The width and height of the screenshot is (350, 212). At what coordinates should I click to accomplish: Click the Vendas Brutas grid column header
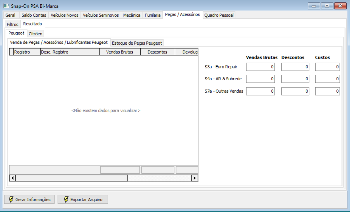(x=120, y=52)
